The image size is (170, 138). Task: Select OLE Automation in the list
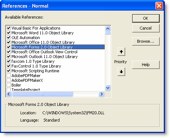[x=26, y=38]
